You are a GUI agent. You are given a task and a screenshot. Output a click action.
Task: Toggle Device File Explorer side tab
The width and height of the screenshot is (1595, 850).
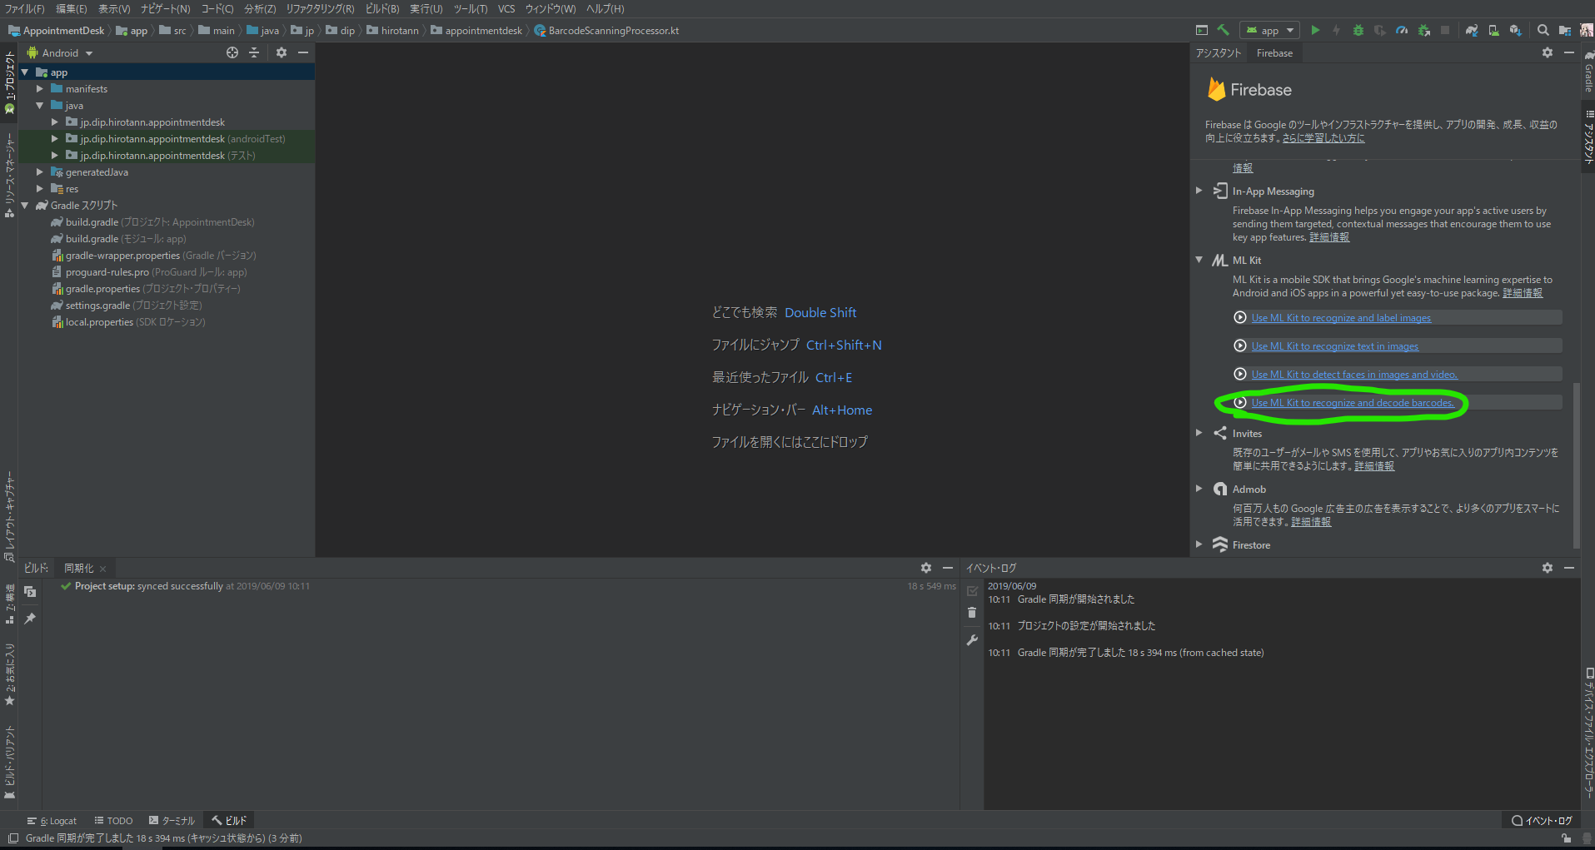[x=1588, y=733]
